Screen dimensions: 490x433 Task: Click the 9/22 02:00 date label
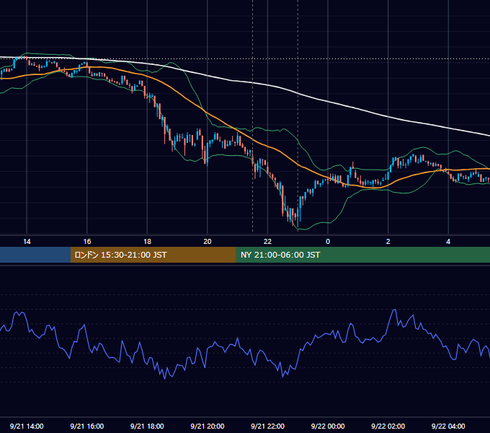coord(388,426)
